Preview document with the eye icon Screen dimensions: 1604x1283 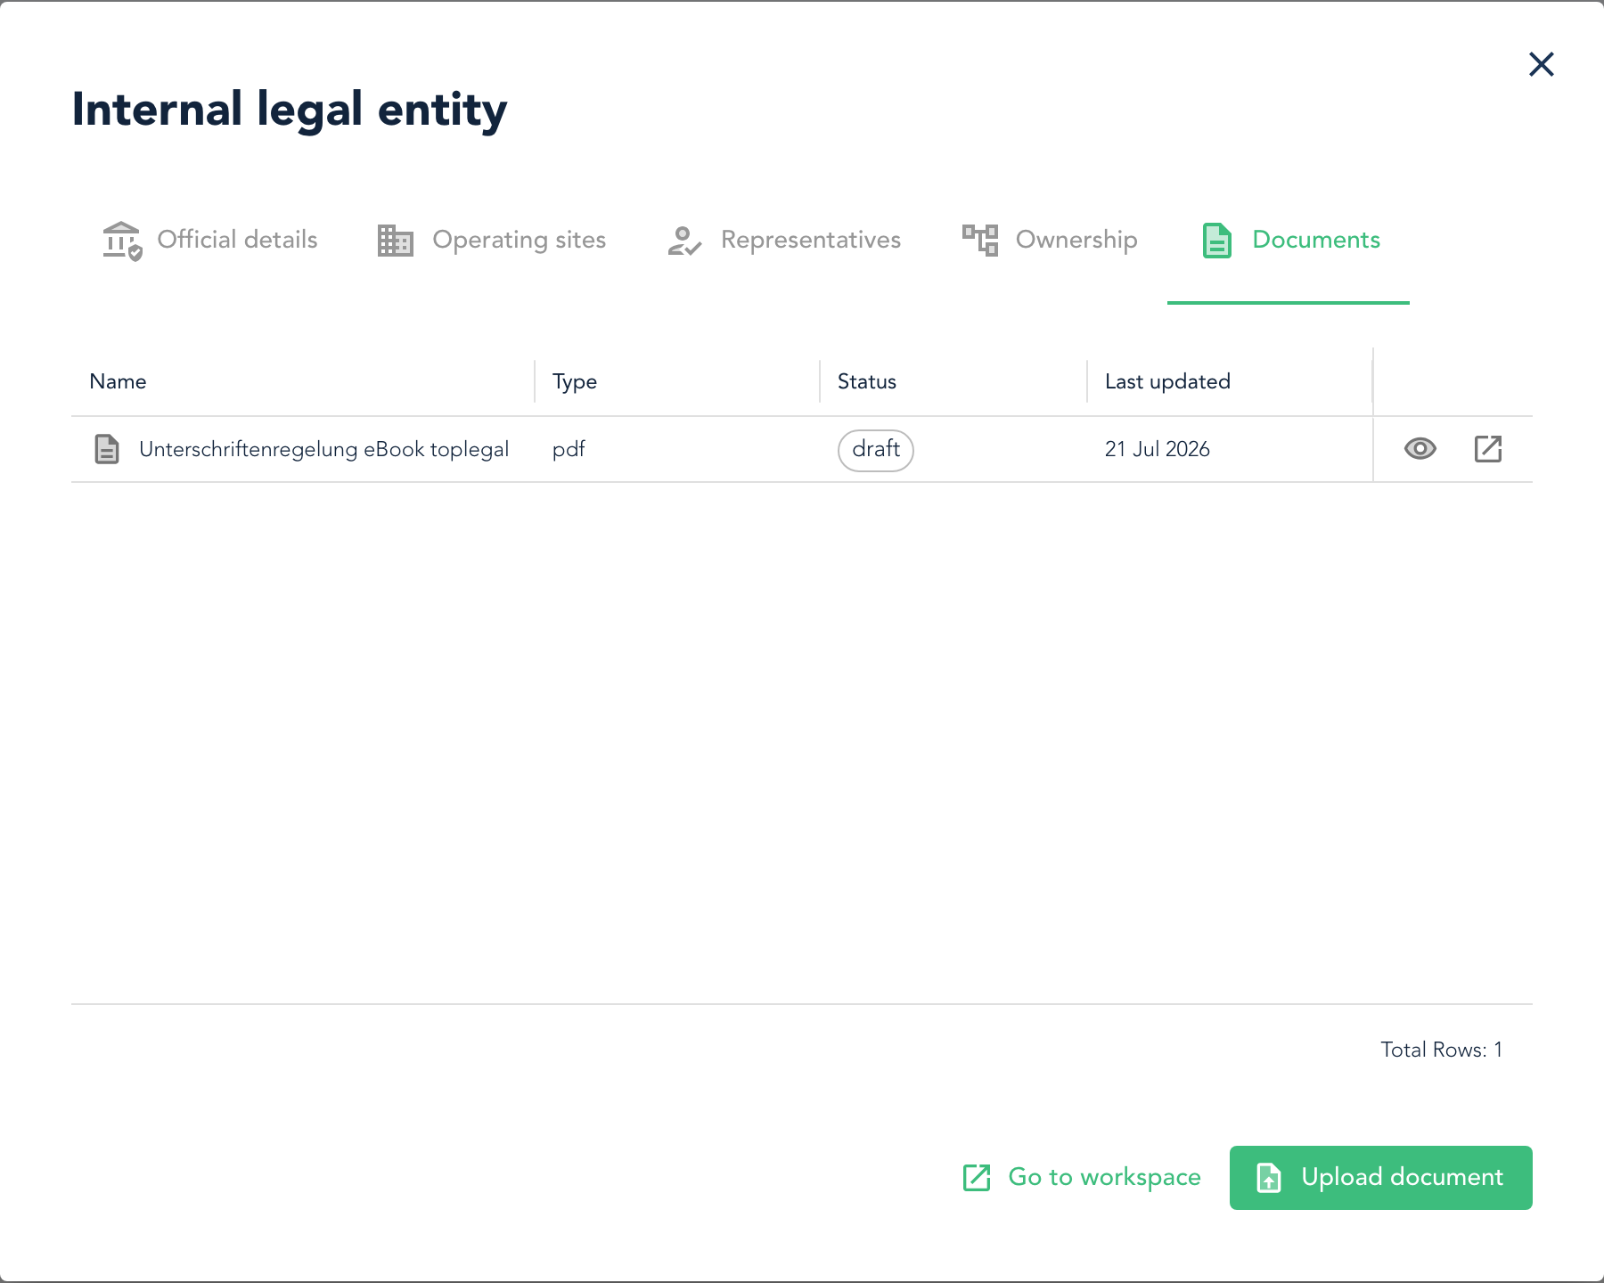click(x=1420, y=449)
